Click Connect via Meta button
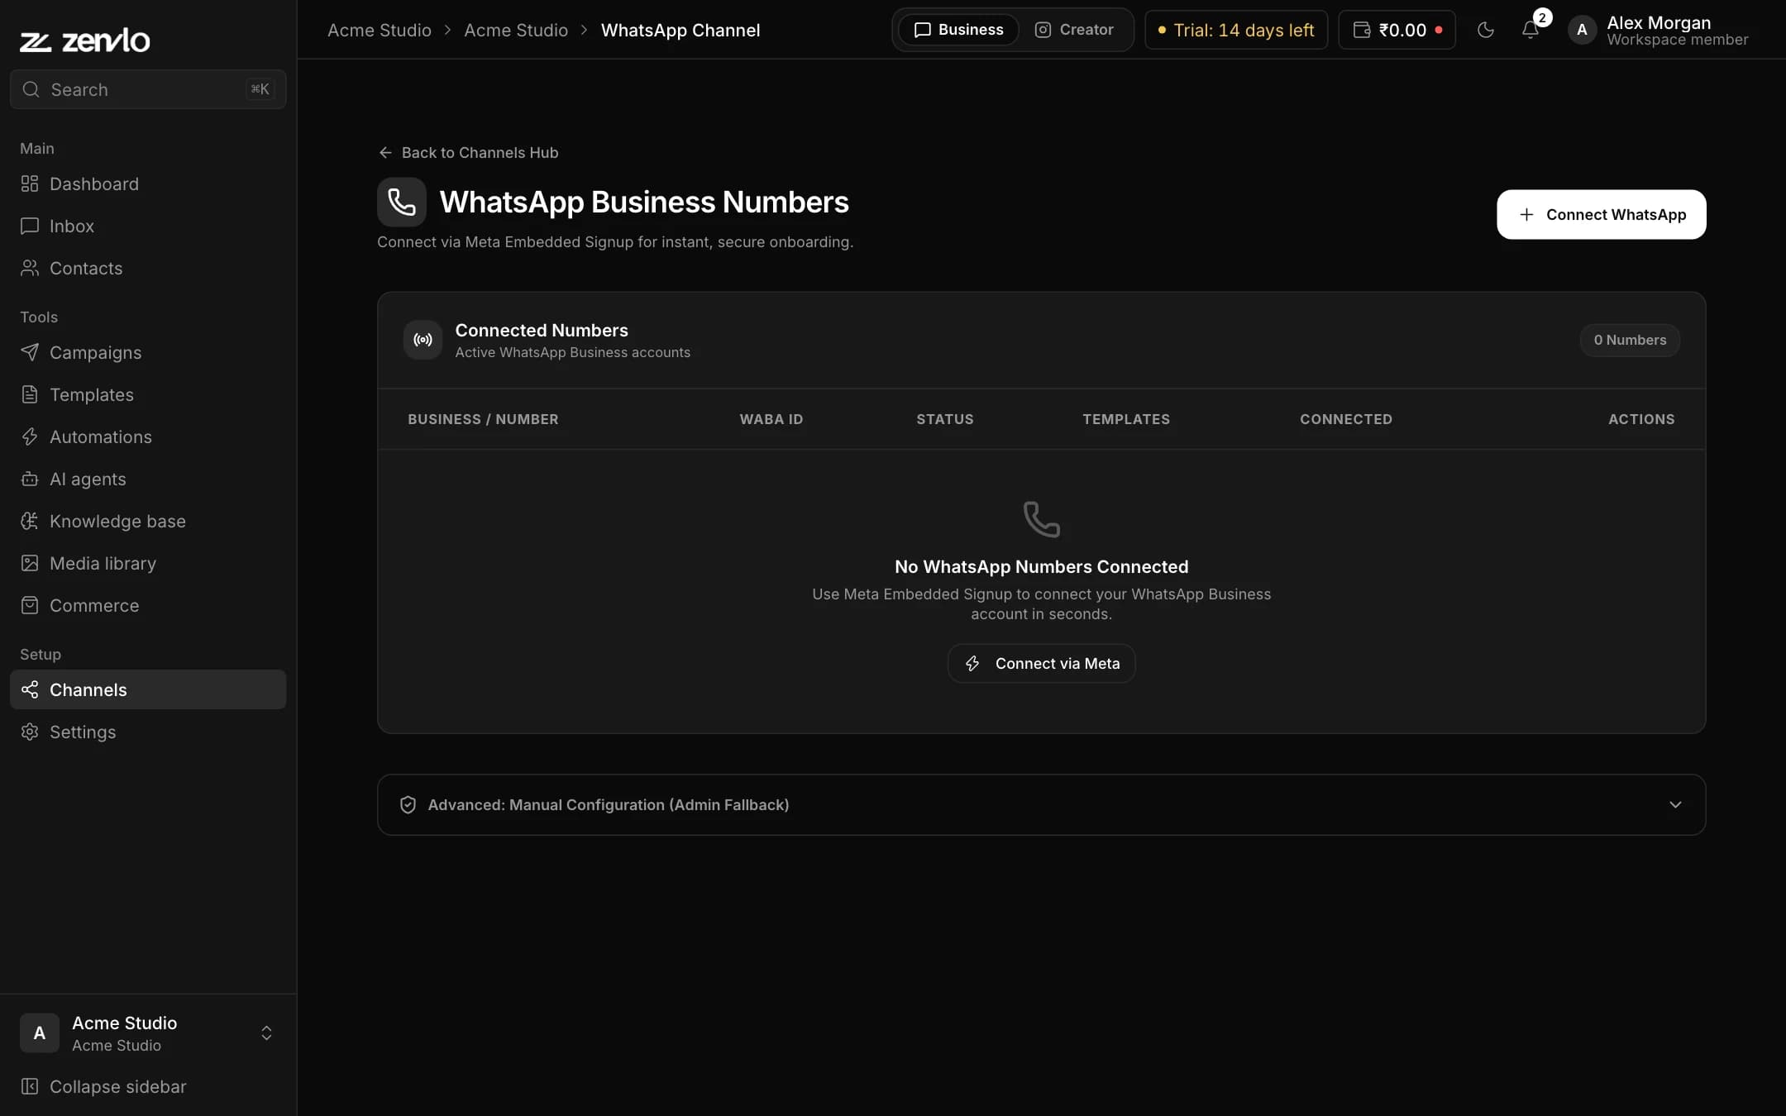Image resolution: width=1786 pixels, height=1116 pixels. (1041, 664)
